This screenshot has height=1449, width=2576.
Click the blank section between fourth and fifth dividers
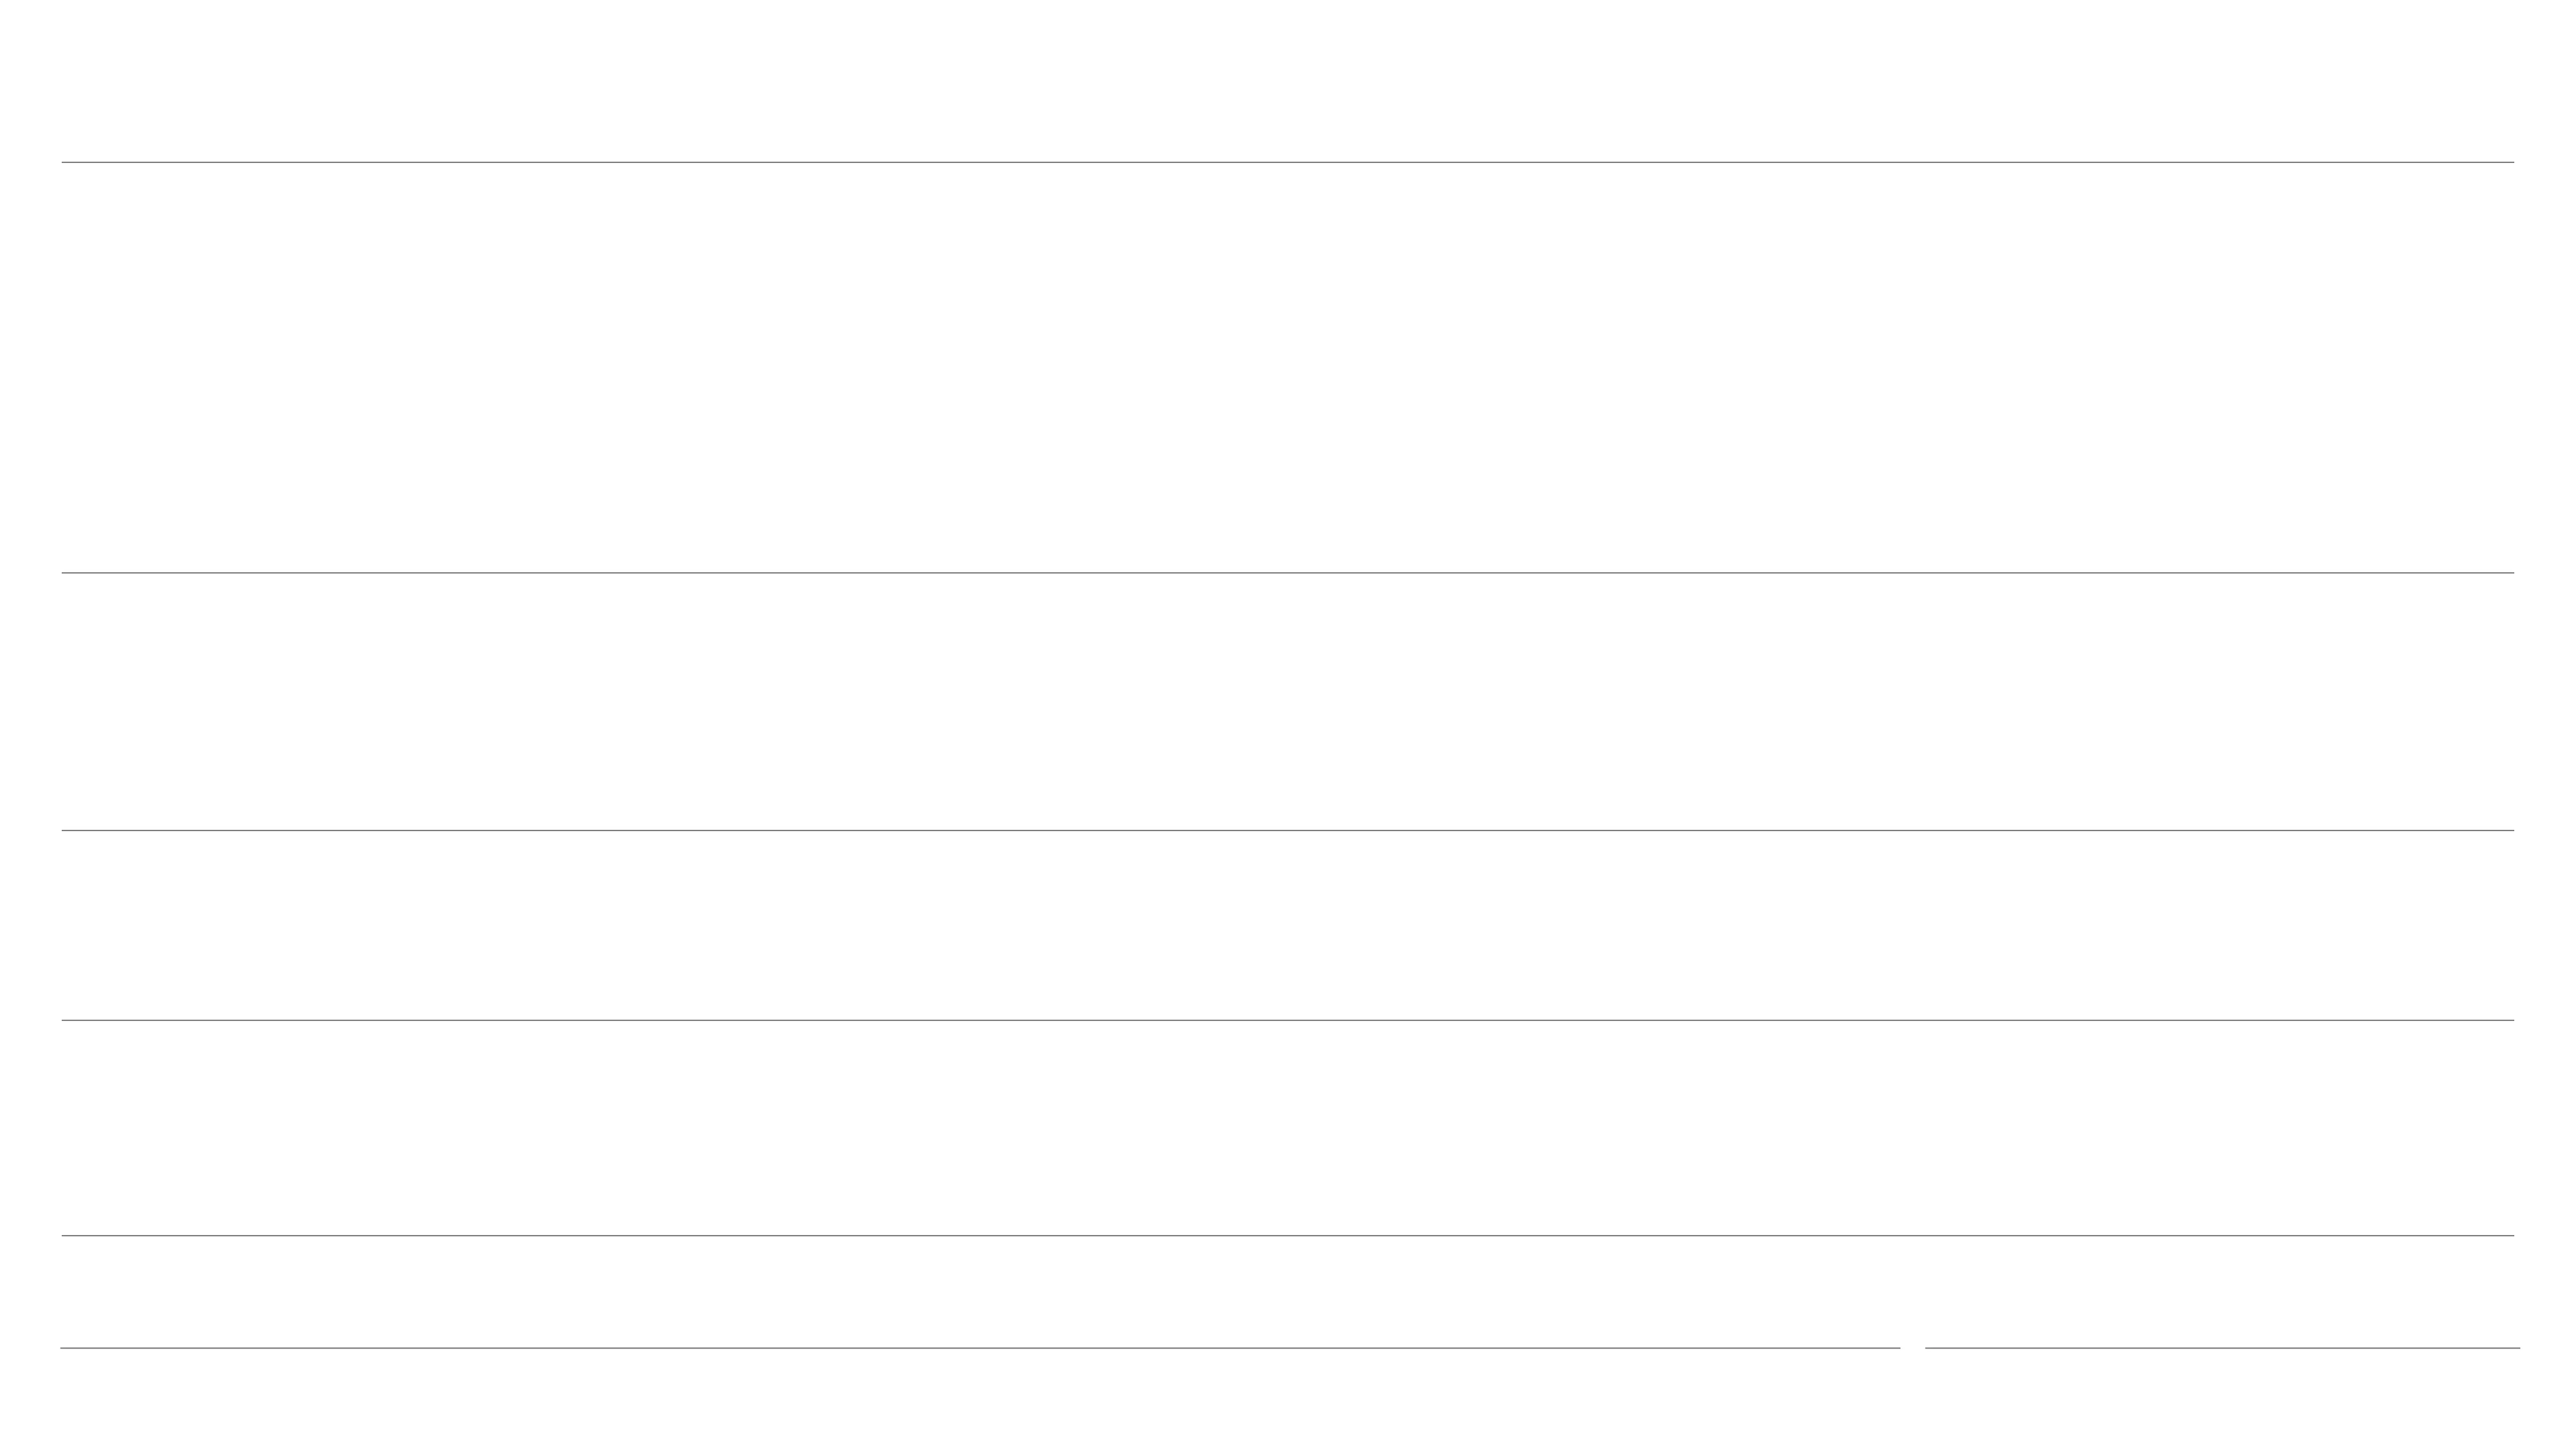point(1287,1128)
